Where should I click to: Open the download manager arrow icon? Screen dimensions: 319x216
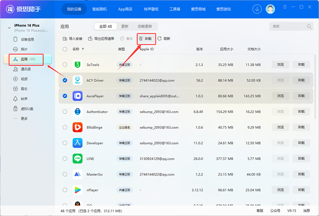pyautogui.click(x=257, y=9)
